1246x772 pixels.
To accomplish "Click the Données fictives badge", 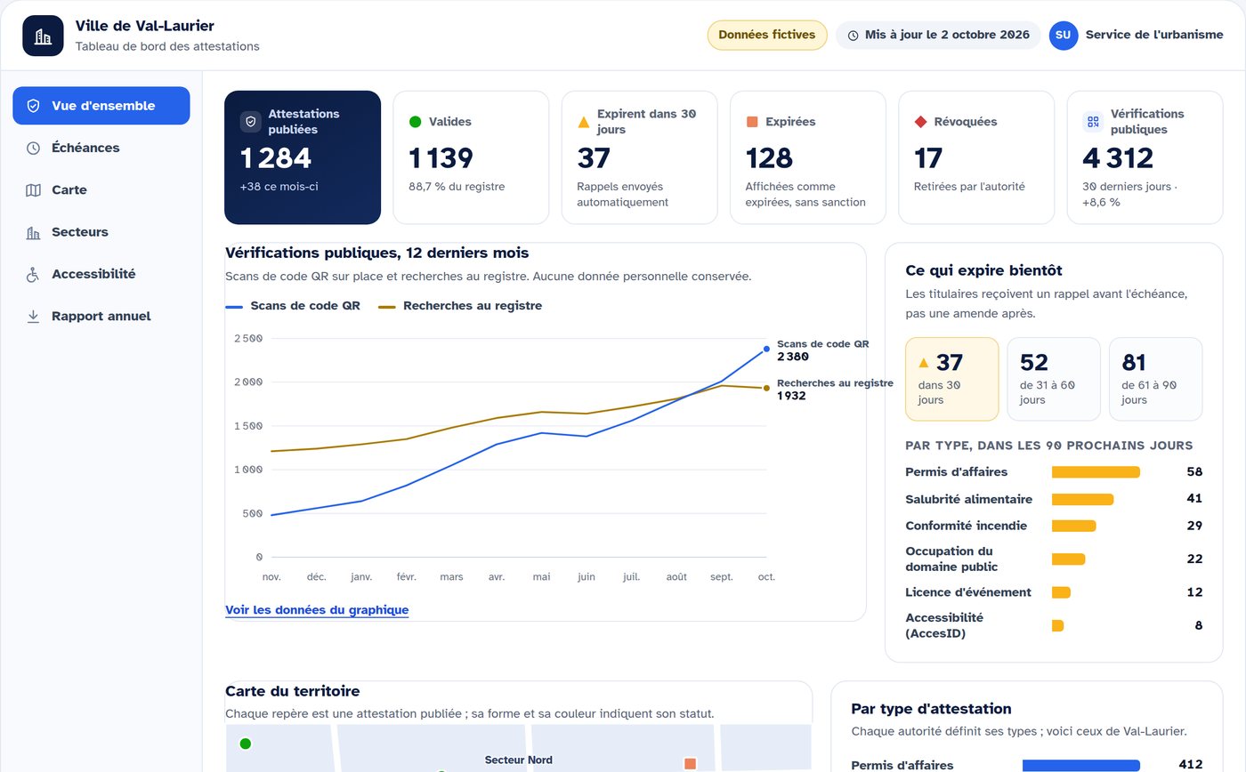I will (767, 36).
